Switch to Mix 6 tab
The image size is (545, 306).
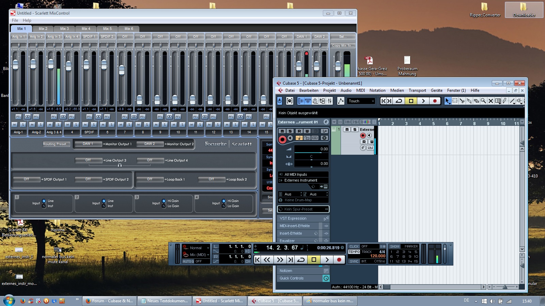click(129, 29)
